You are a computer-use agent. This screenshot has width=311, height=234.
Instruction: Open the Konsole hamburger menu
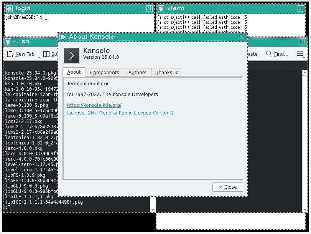click(300, 54)
